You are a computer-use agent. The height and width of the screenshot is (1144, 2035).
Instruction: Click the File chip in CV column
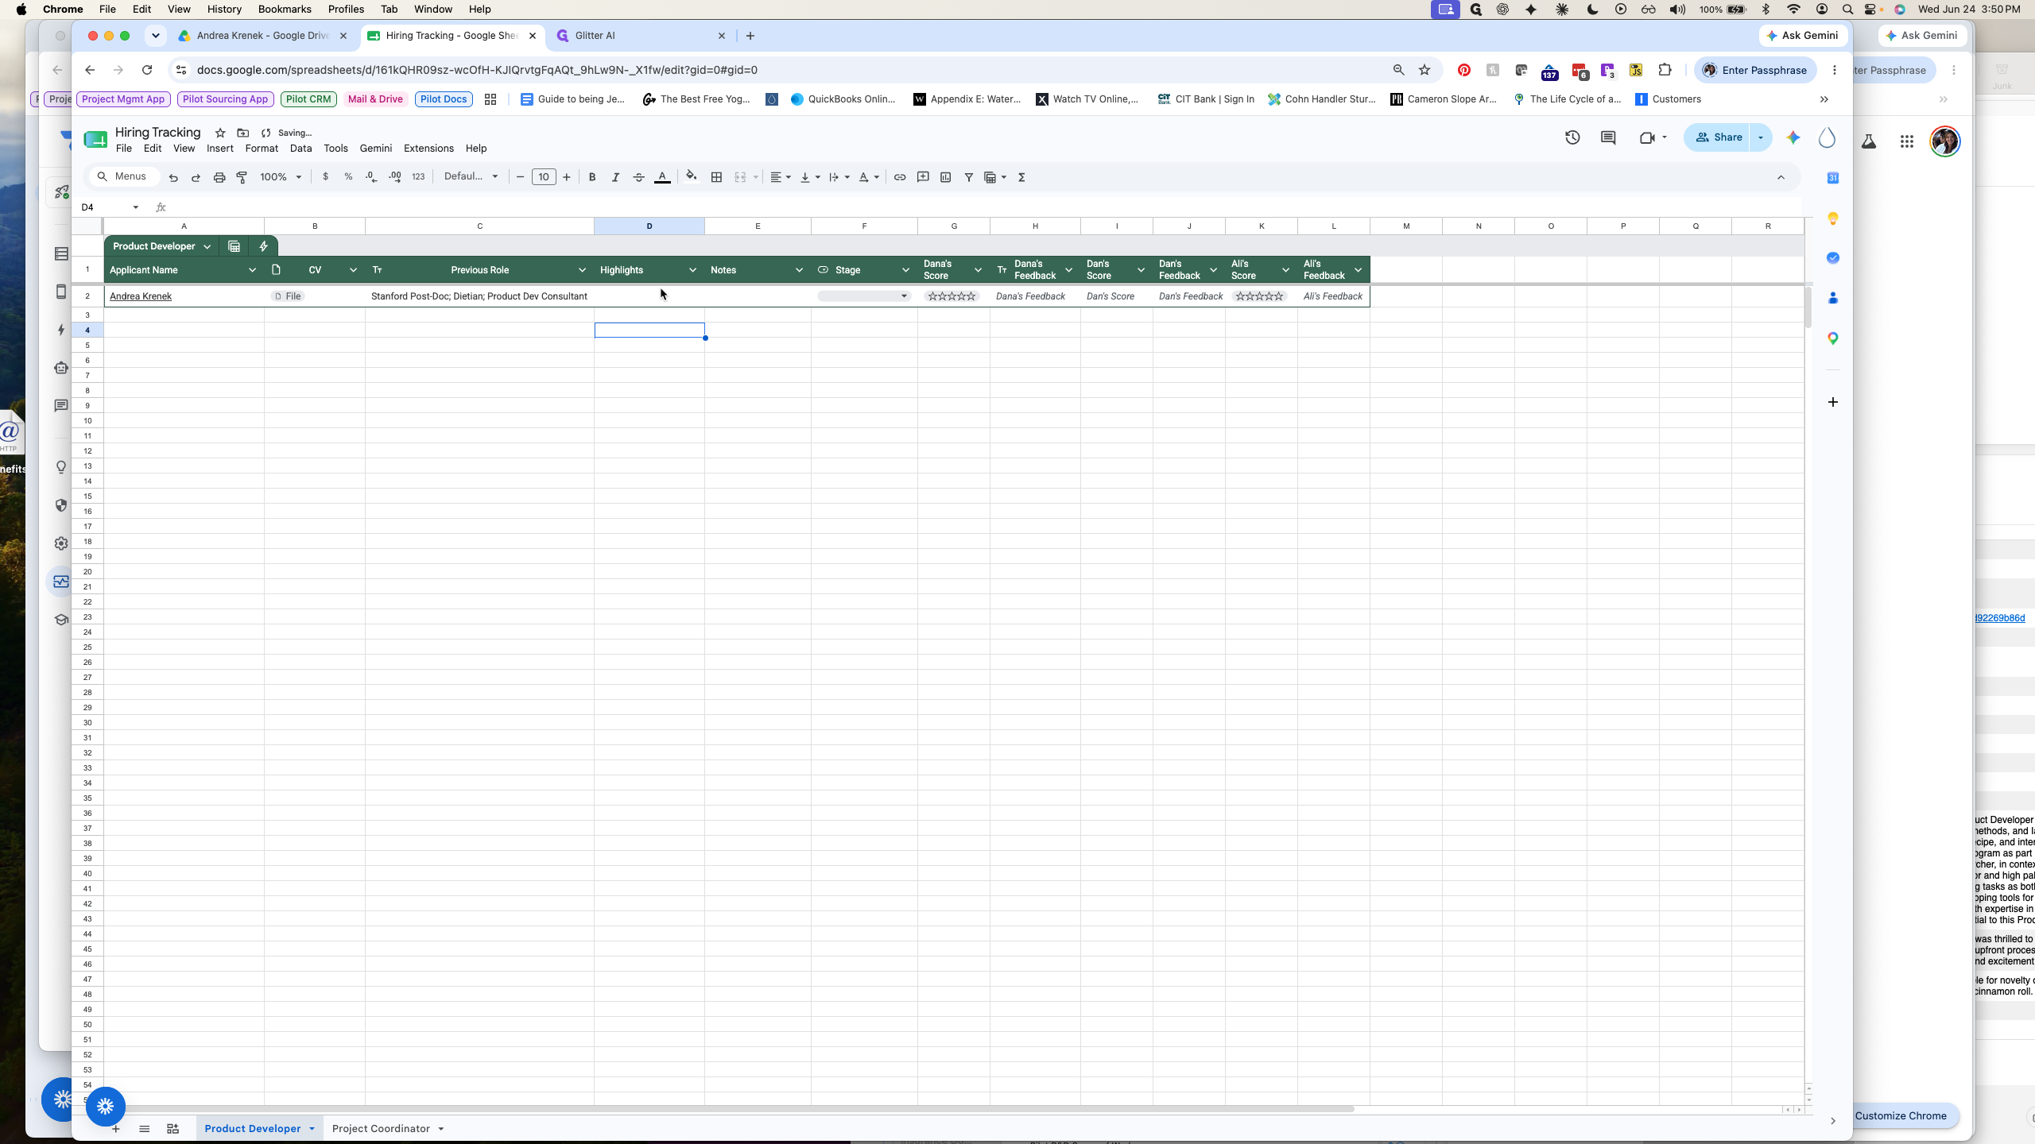click(x=288, y=296)
